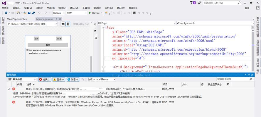Click the feedback person icon near Quick Launch
This screenshot has width=261, height=117.
[200, 3]
